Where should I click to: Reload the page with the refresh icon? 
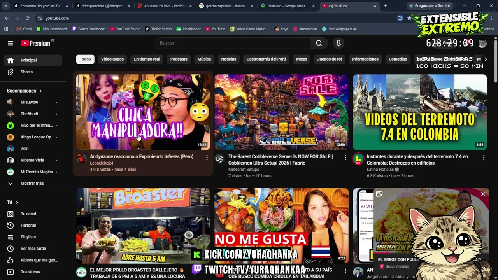[27, 18]
